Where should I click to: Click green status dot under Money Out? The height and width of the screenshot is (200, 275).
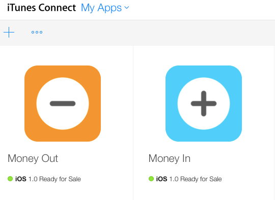[x=10, y=179]
